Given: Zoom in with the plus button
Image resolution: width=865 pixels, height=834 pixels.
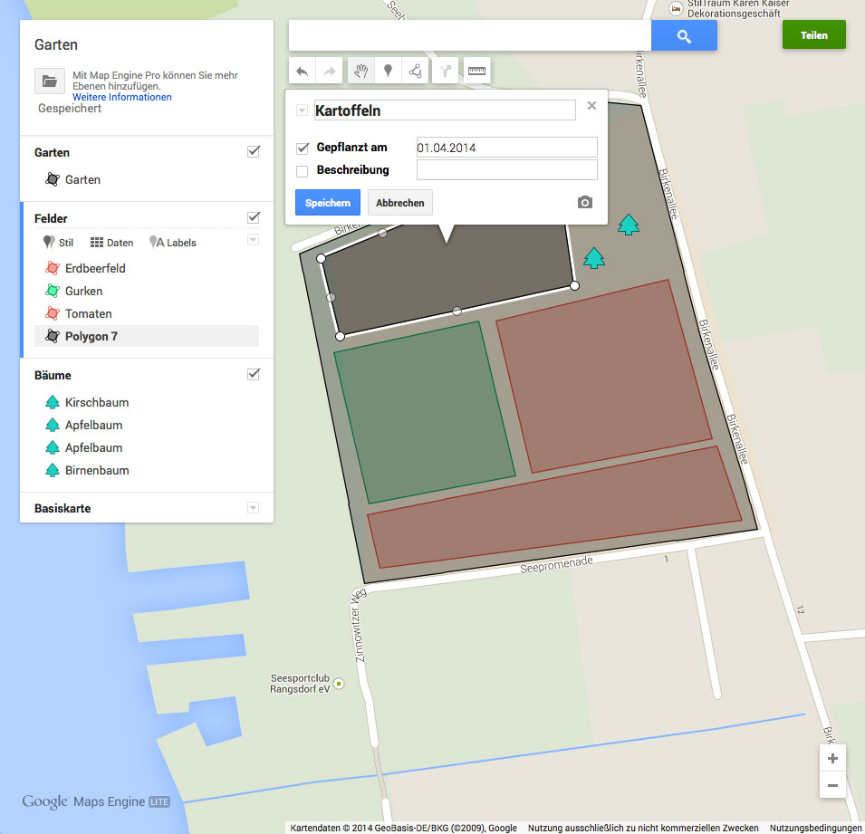Looking at the screenshot, I should [x=832, y=759].
